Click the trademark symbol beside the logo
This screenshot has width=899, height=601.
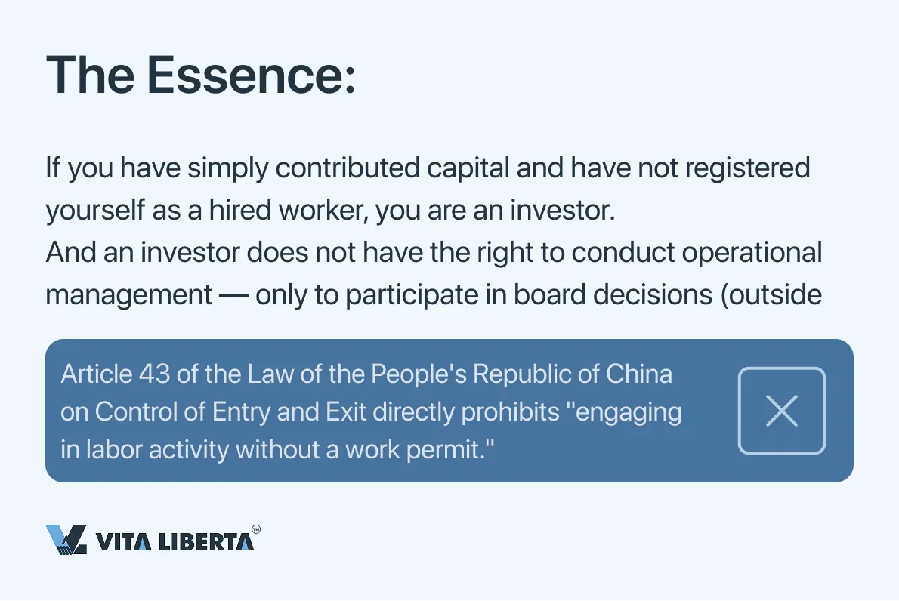256,530
